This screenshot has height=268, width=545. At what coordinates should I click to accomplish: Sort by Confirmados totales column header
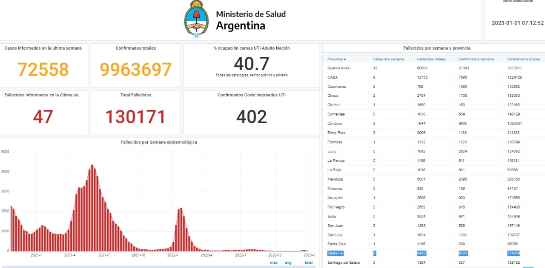(x=523, y=59)
